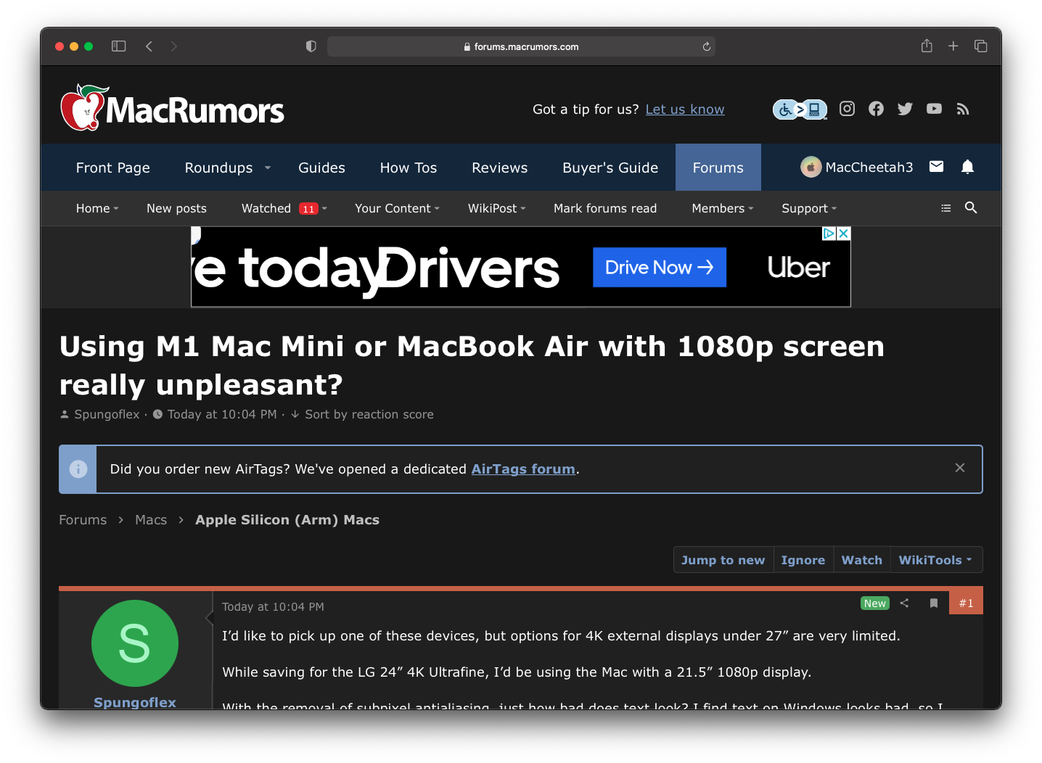The width and height of the screenshot is (1042, 763).
Task: Show the tab overview
Action: tap(981, 46)
